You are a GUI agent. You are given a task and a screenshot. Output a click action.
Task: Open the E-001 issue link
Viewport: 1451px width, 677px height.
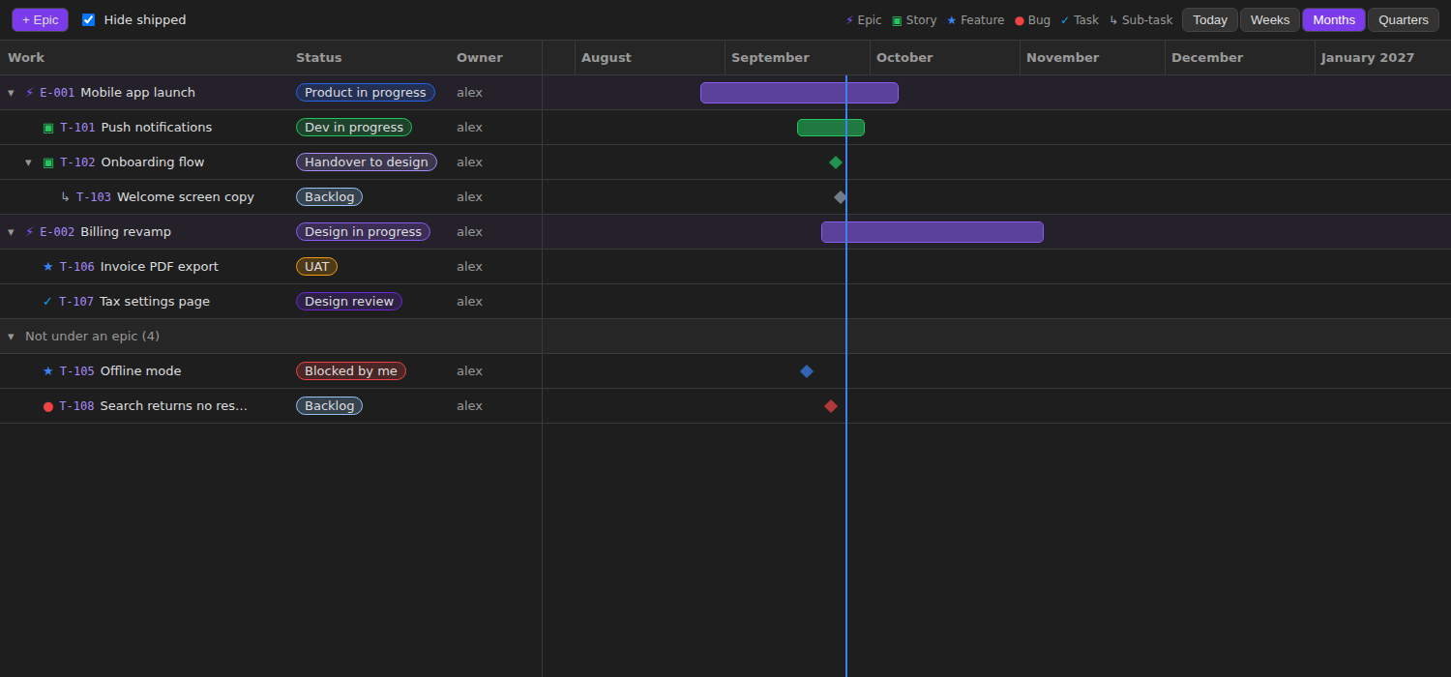coord(57,93)
